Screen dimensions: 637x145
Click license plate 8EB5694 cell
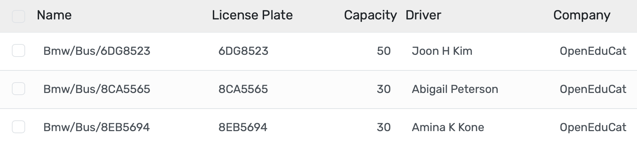tap(243, 128)
